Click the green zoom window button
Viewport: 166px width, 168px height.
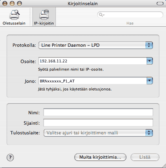tap(19, 3)
